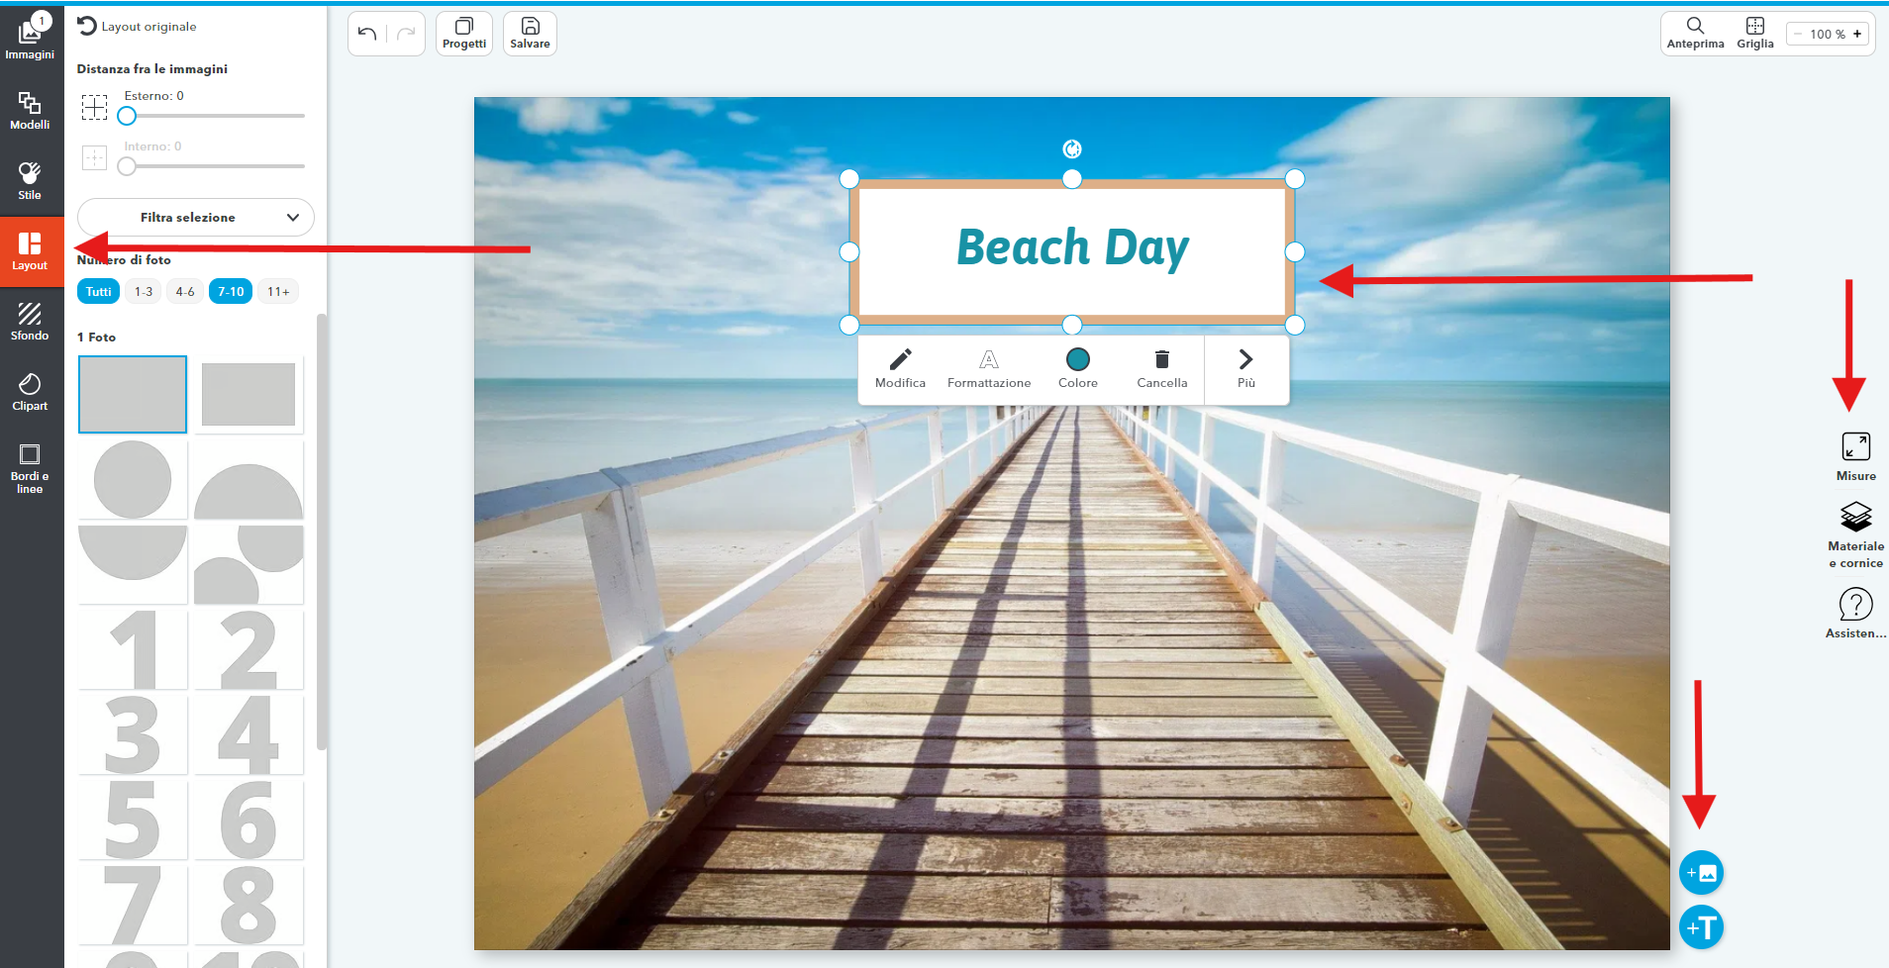Open Anteprima preview
The height and width of the screenshot is (968, 1889).
tap(1695, 33)
